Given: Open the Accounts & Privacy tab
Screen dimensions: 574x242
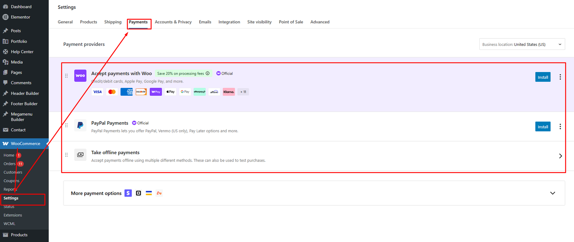Looking at the screenshot, I should pos(173,22).
